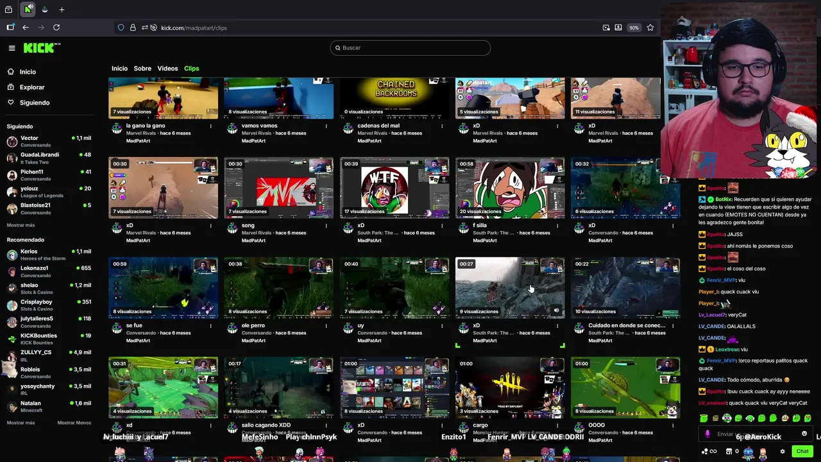This screenshot has width=821, height=462.
Task: Open options menu for 'cadenas del mal' clip
Action: point(441,126)
